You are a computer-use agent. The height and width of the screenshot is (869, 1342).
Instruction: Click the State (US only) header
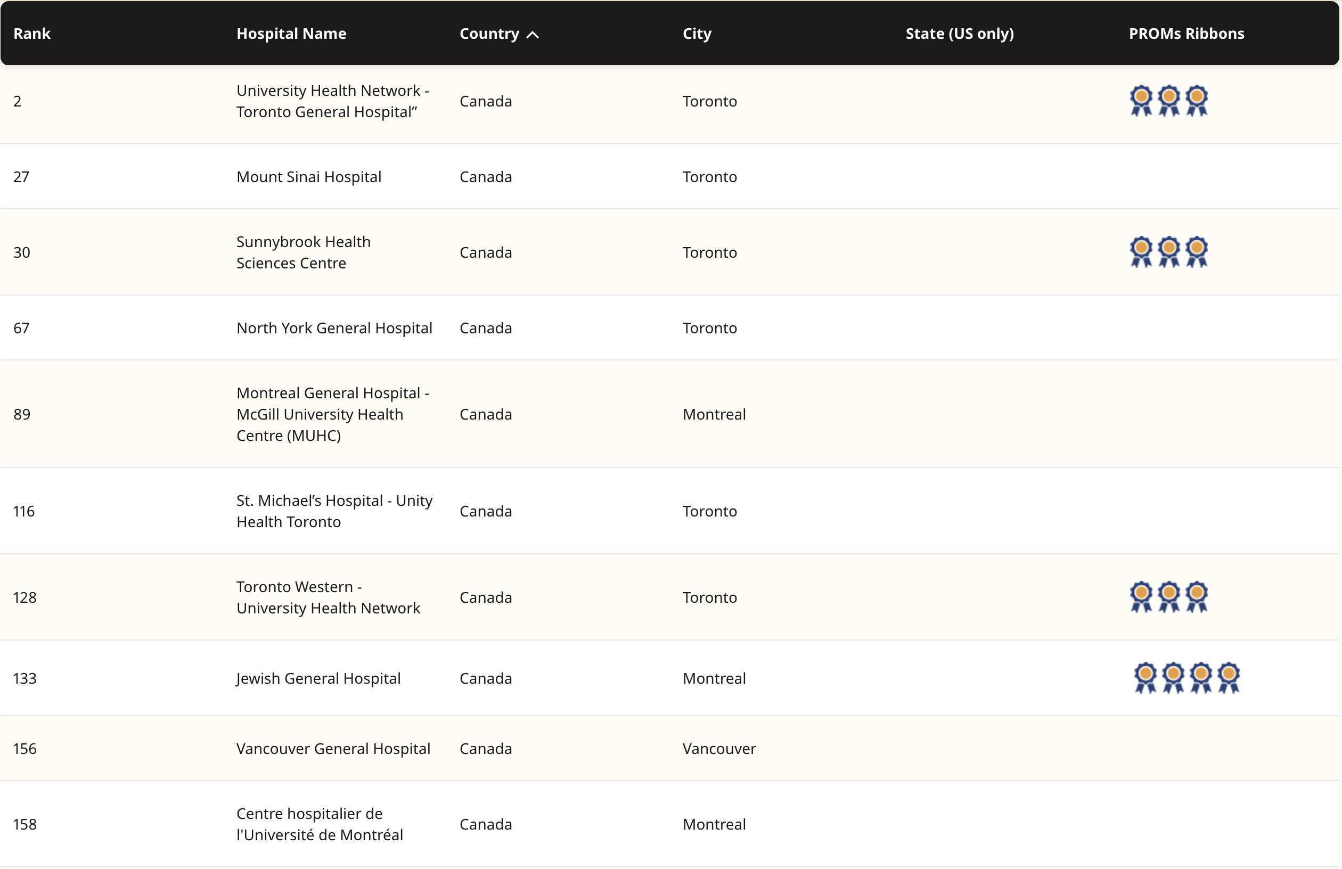point(960,33)
